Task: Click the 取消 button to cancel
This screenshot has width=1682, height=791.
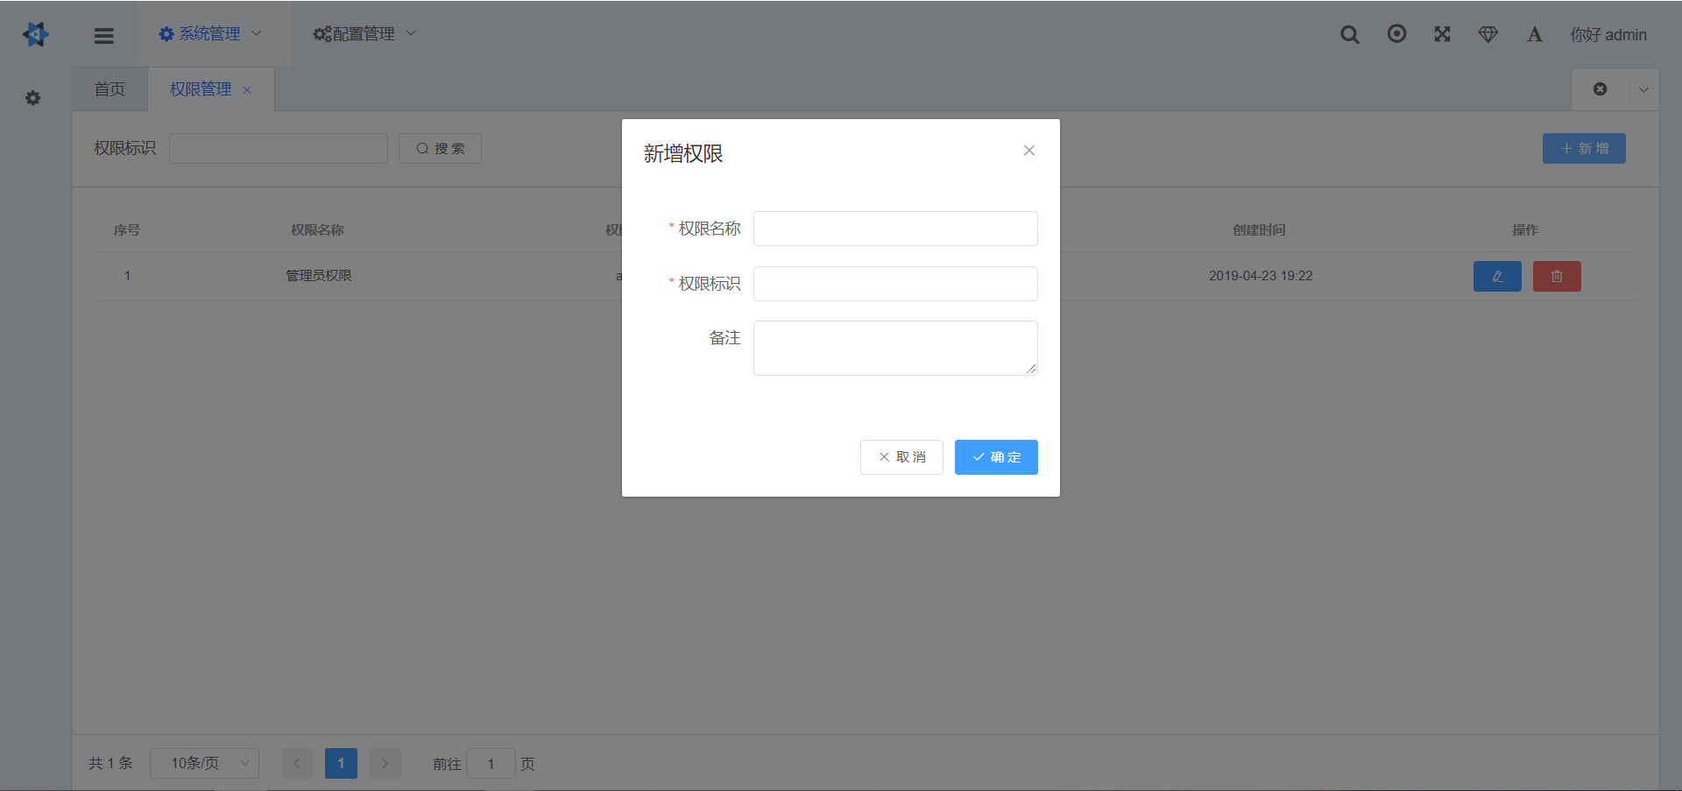Action: 901,456
